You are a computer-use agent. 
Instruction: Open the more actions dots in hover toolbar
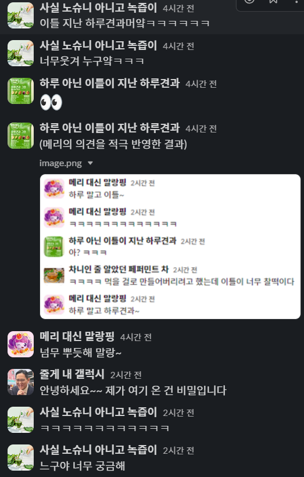pos(296,1)
